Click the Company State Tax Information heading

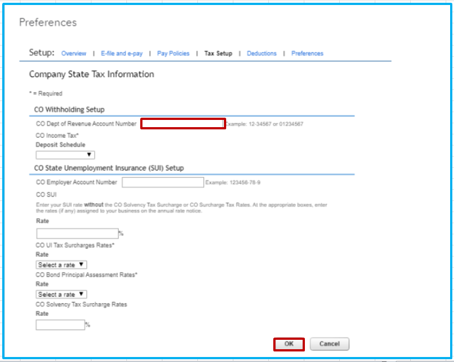(91, 74)
